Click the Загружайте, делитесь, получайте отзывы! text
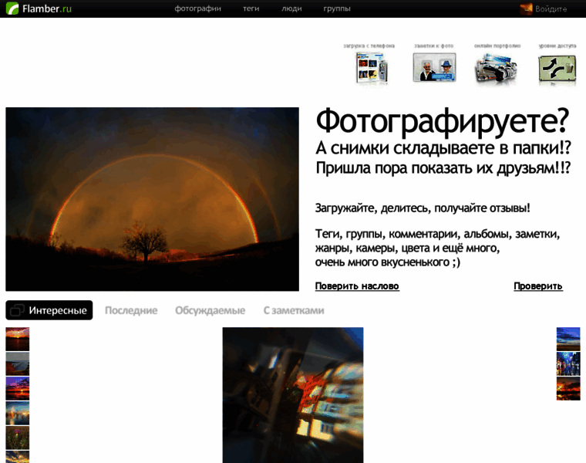The height and width of the screenshot is (463, 586). pos(423,208)
